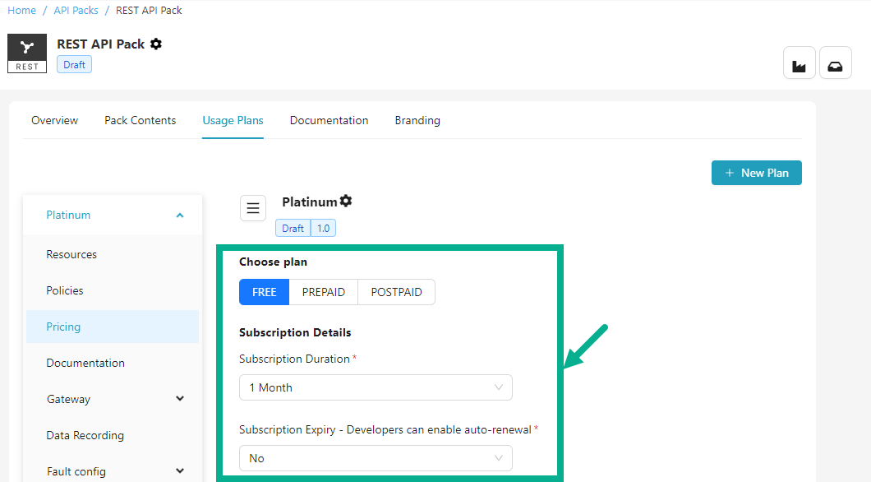Open the hamburger menu next to Platinum
This screenshot has height=482, width=871.
tap(253, 208)
